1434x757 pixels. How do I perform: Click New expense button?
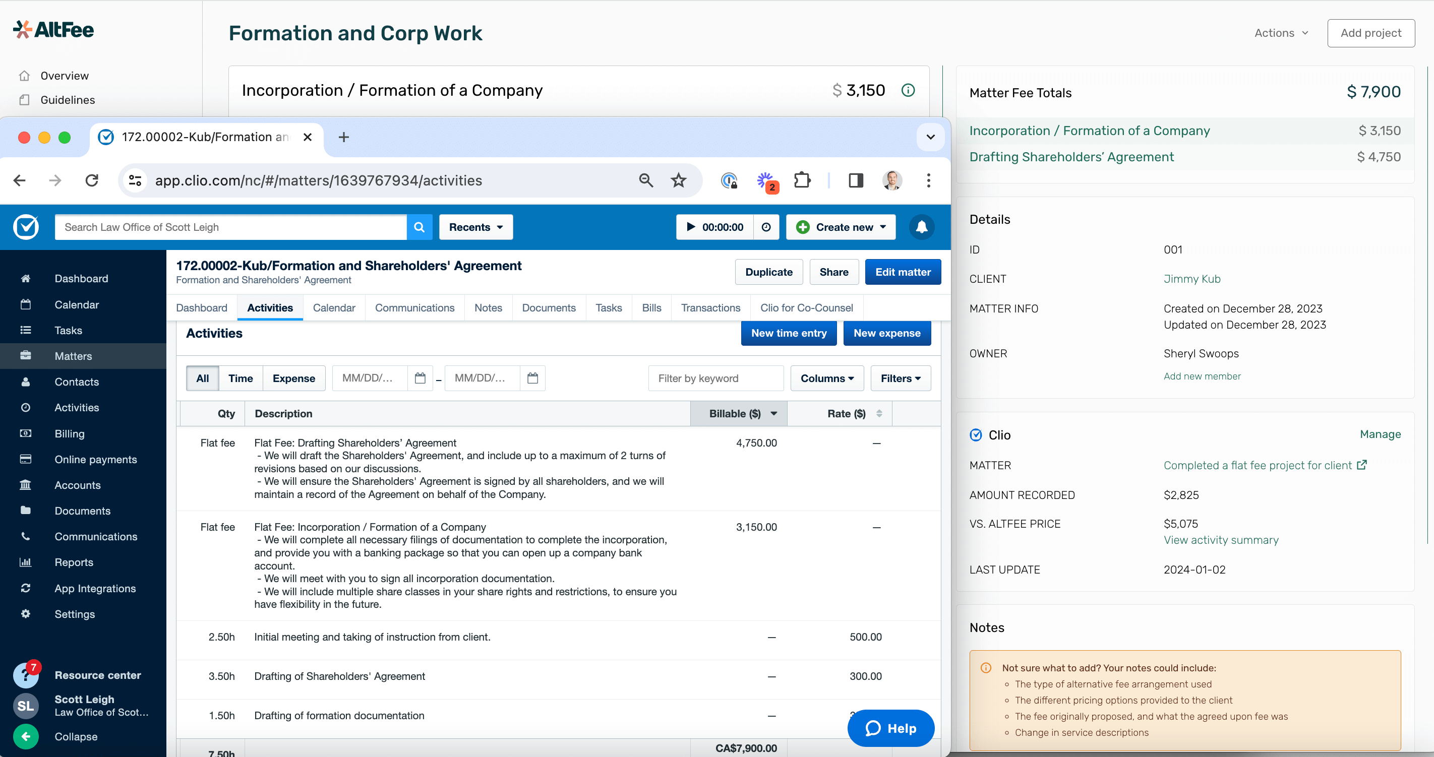pyautogui.click(x=887, y=333)
